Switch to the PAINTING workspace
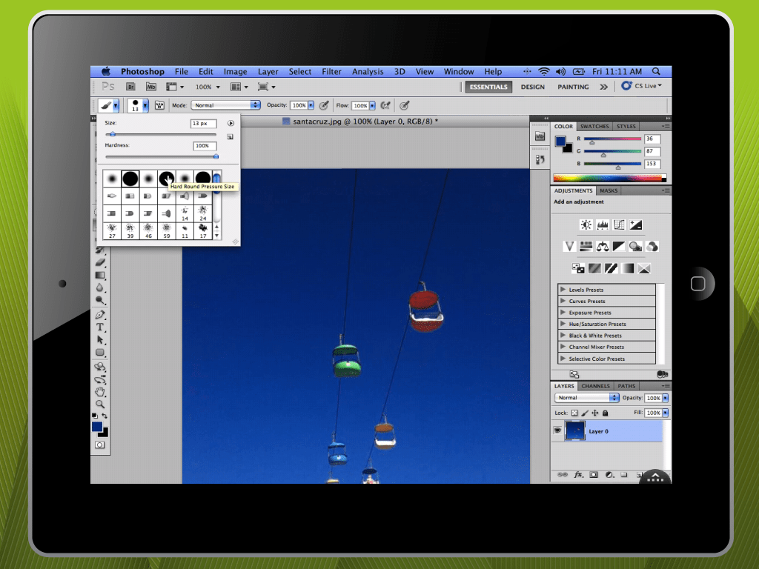 click(x=573, y=87)
